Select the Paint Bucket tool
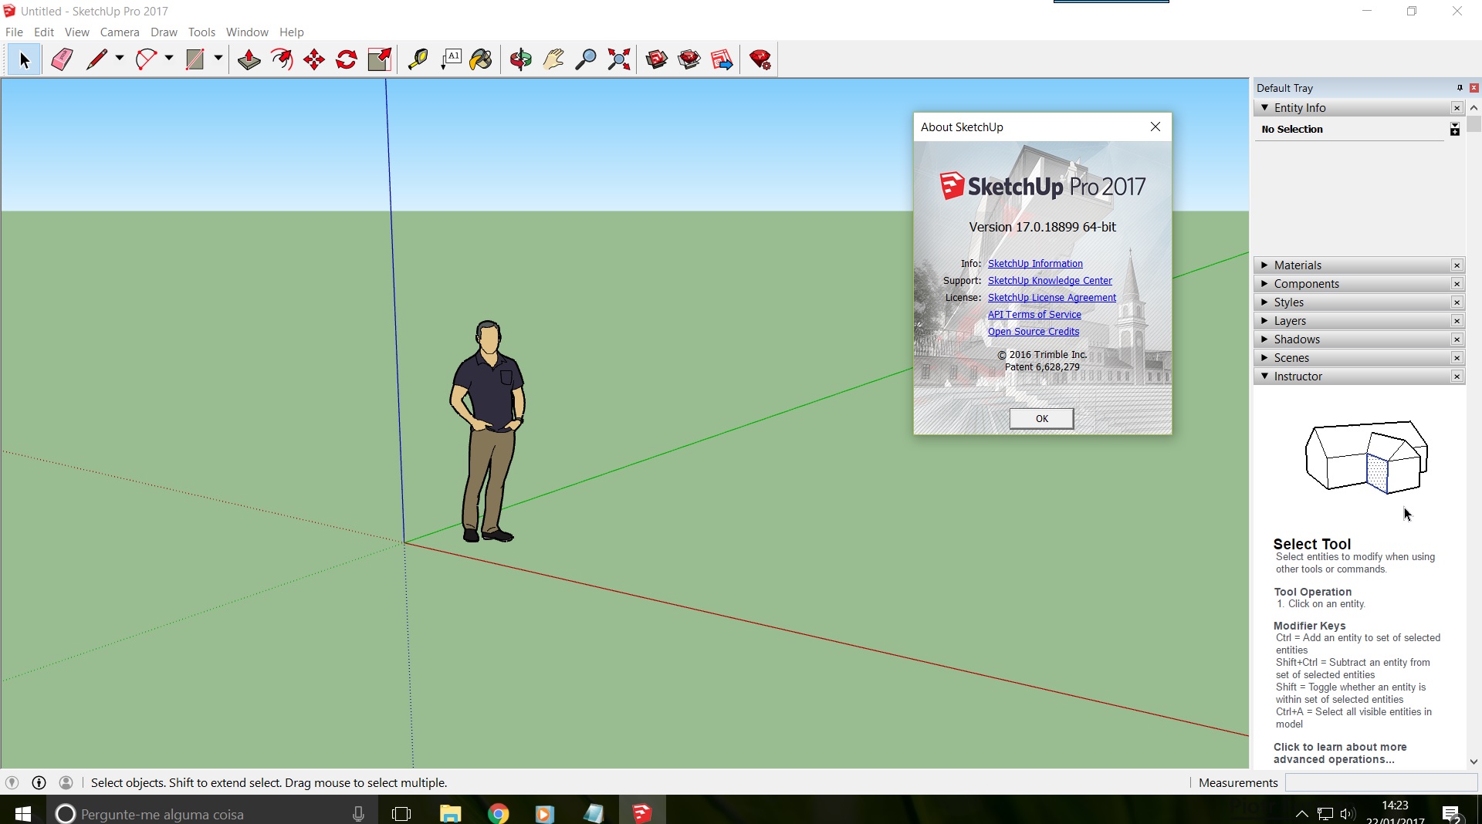 482,59
